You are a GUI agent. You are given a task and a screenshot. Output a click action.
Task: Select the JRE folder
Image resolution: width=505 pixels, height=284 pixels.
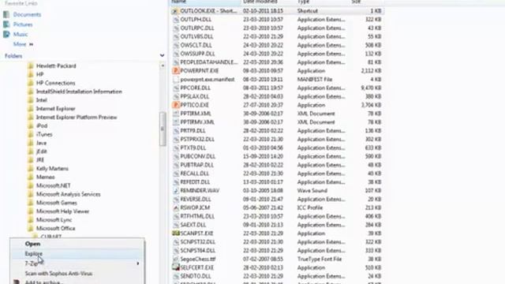pos(40,160)
